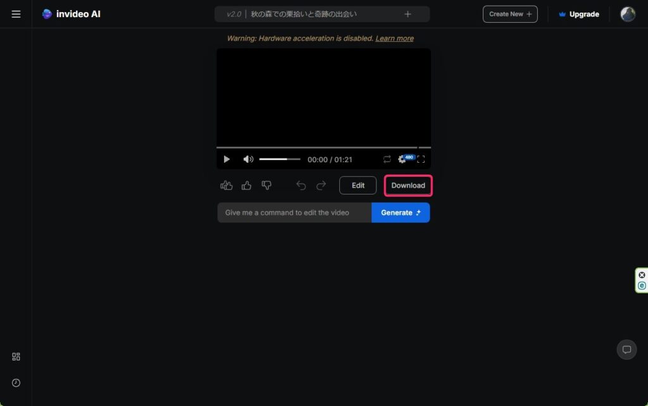Viewport: 648px width, 406px height.
Task: Like the video with single thumbs-up
Action: click(247, 185)
